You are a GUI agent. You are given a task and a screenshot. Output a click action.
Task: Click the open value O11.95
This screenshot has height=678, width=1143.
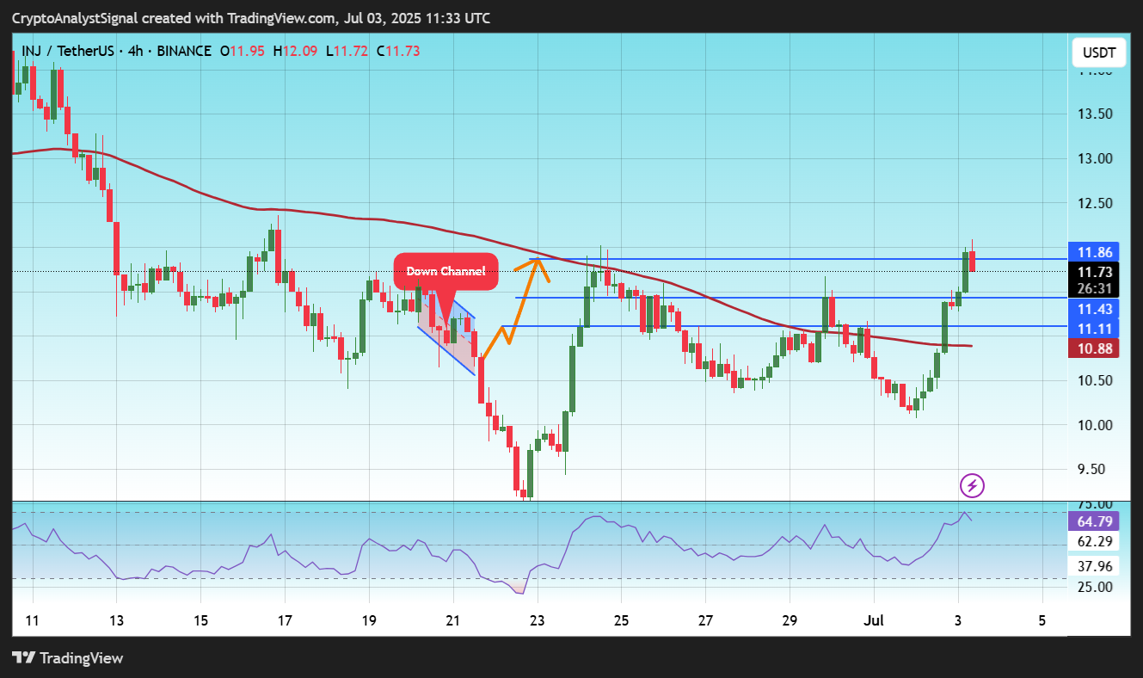243,52
